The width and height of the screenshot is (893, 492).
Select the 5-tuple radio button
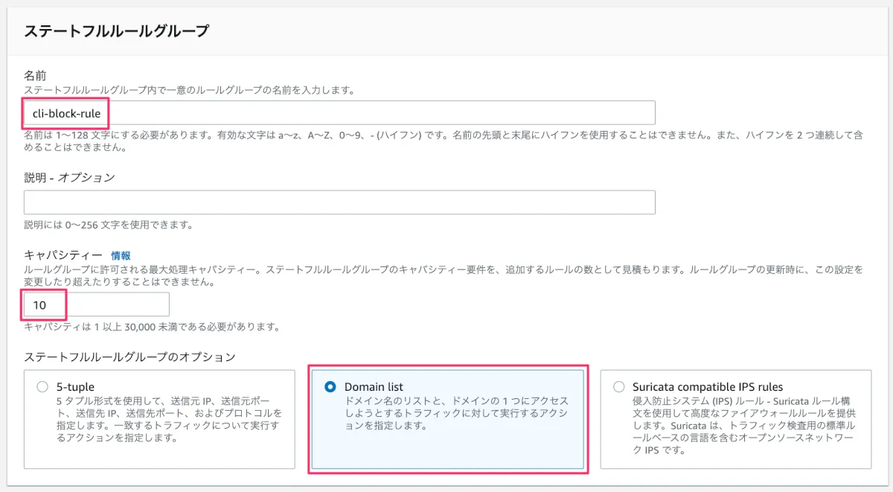tap(42, 387)
